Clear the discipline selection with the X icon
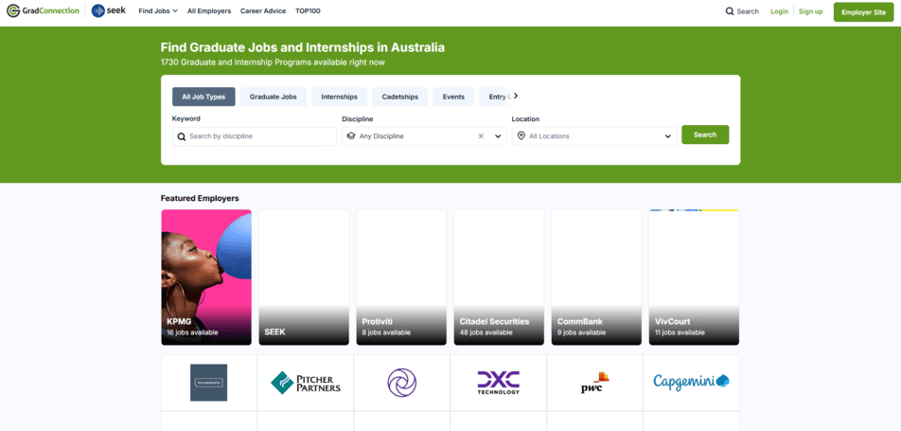The height and width of the screenshot is (431, 901). (x=481, y=136)
